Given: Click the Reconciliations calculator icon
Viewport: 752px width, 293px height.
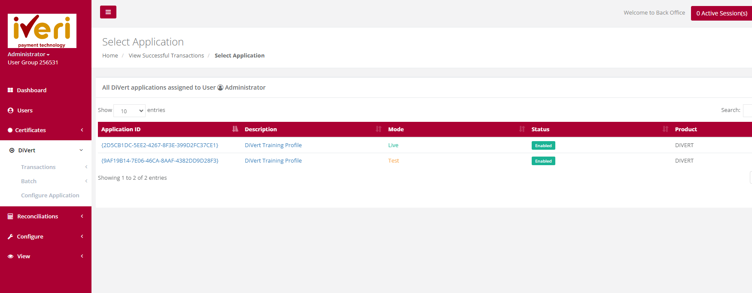Looking at the screenshot, I should [10, 217].
